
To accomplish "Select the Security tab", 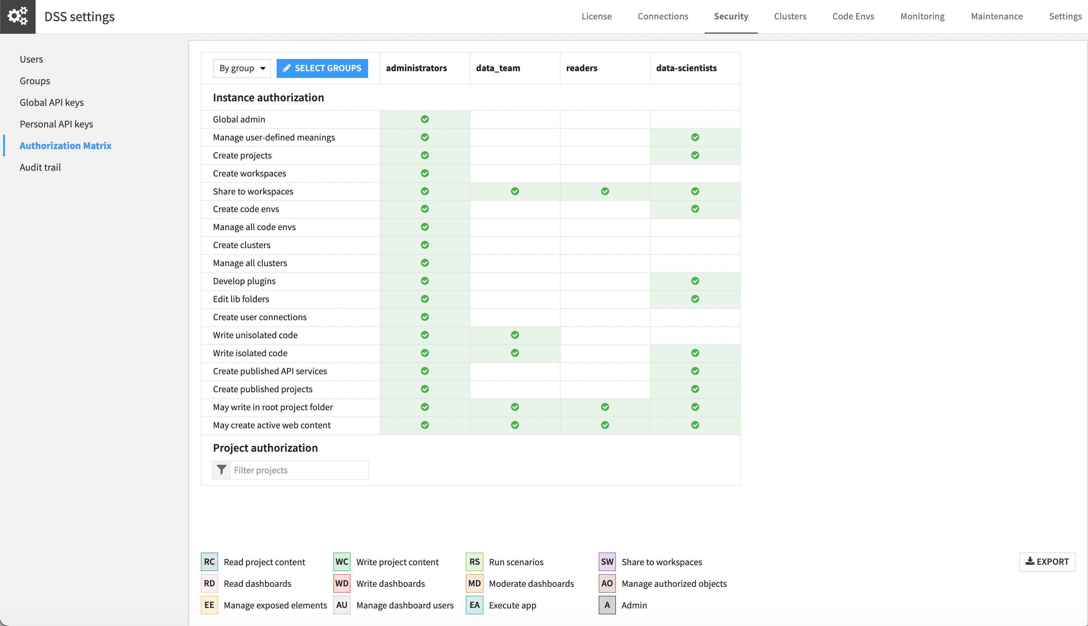I will click(x=731, y=16).
